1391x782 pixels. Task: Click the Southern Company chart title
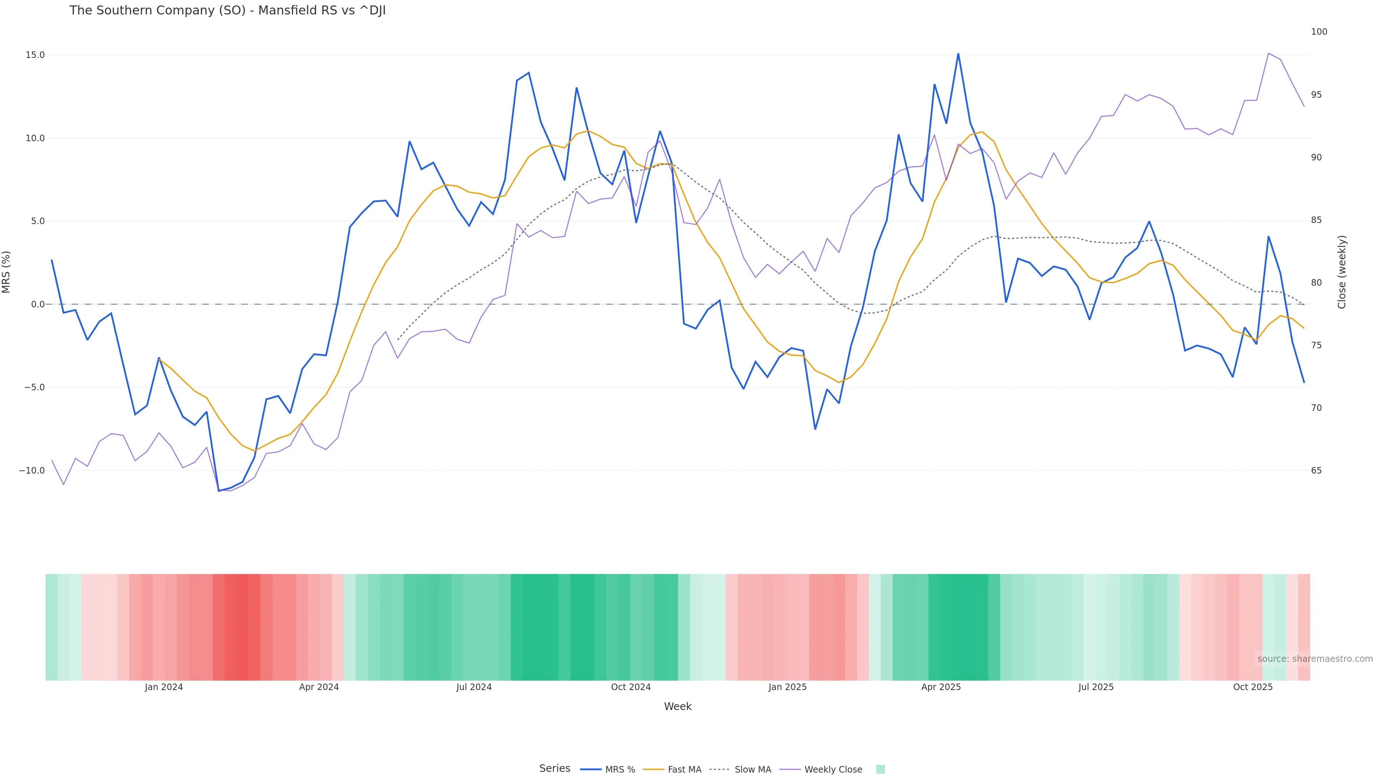coord(227,11)
